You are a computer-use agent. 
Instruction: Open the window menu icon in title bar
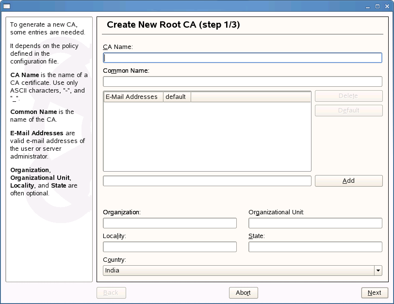[6, 6]
